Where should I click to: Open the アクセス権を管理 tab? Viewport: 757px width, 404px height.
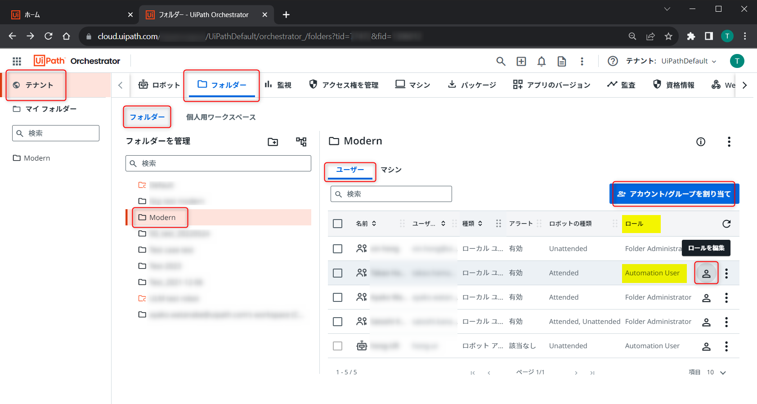pos(344,85)
